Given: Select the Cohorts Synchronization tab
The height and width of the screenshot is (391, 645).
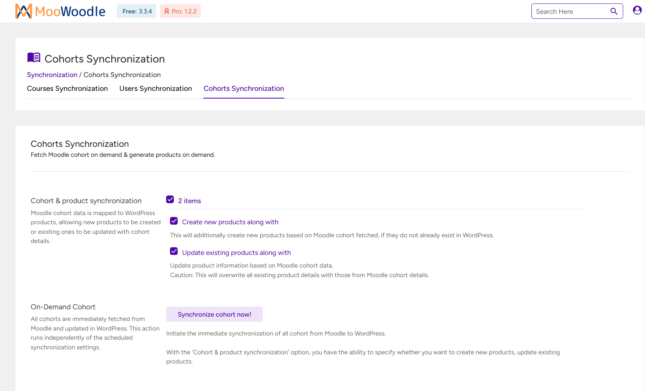Looking at the screenshot, I should [244, 89].
